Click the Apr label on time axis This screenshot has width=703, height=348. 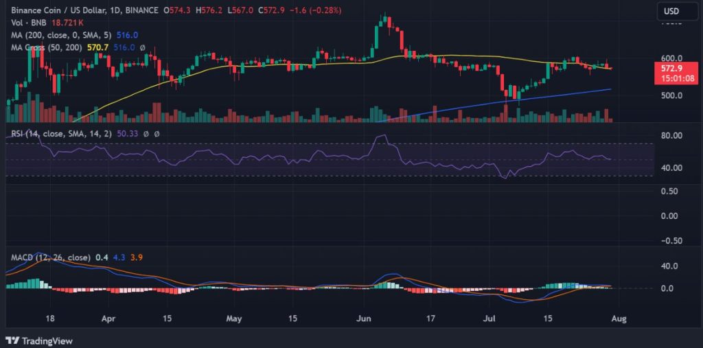click(x=108, y=319)
